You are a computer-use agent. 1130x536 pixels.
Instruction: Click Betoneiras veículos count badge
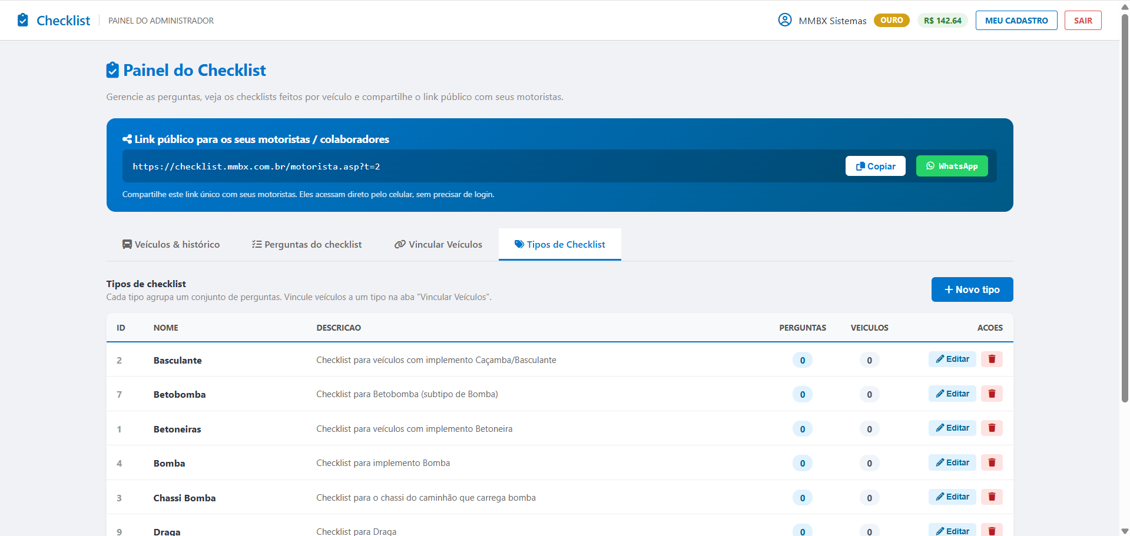[869, 429]
